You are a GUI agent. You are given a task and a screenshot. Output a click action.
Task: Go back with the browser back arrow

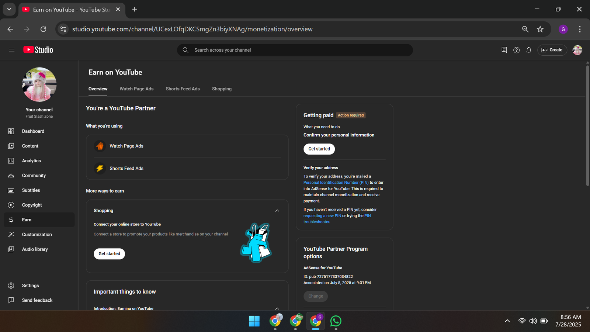pyautogui.click(x=10, y=29)
